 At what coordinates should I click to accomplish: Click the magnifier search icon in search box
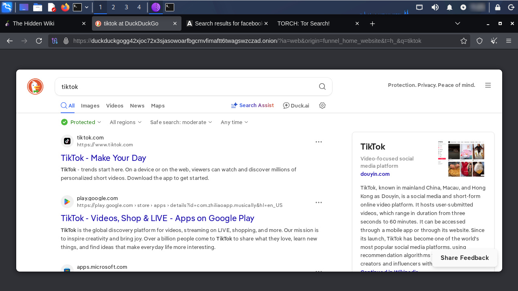(322, 86)
